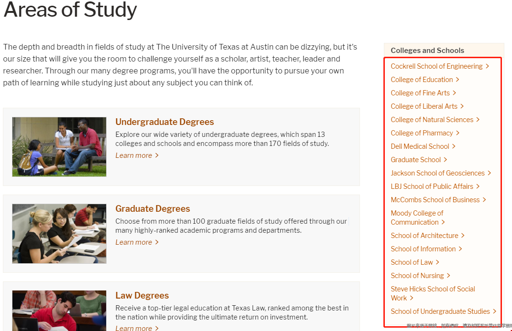512x331 pixels.
Task: Open Dell Medical School link
Action: coord(423,146)
